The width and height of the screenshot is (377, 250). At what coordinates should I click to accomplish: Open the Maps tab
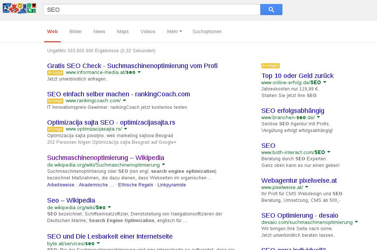point(123,32)
